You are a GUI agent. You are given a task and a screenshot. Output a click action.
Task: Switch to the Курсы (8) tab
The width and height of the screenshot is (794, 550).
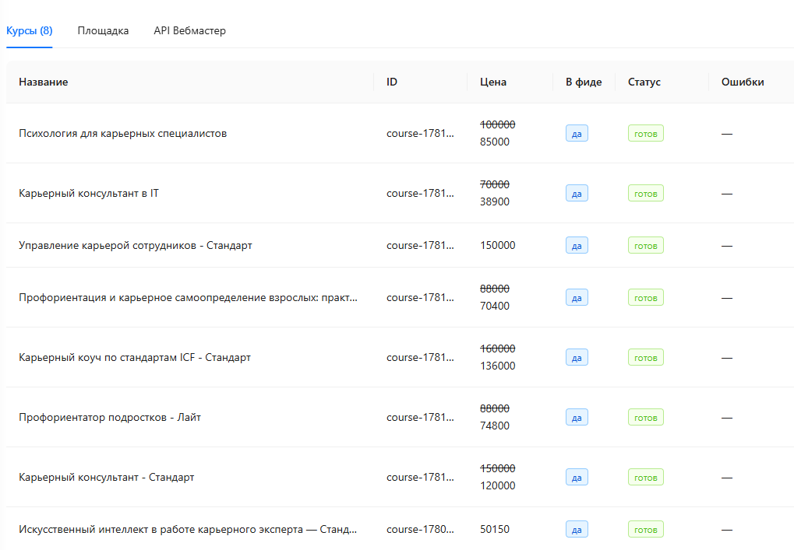click(30, 31)
